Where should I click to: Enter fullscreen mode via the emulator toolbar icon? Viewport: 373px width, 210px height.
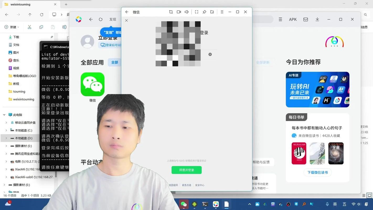pyautogui.click(x=196, y=12)
